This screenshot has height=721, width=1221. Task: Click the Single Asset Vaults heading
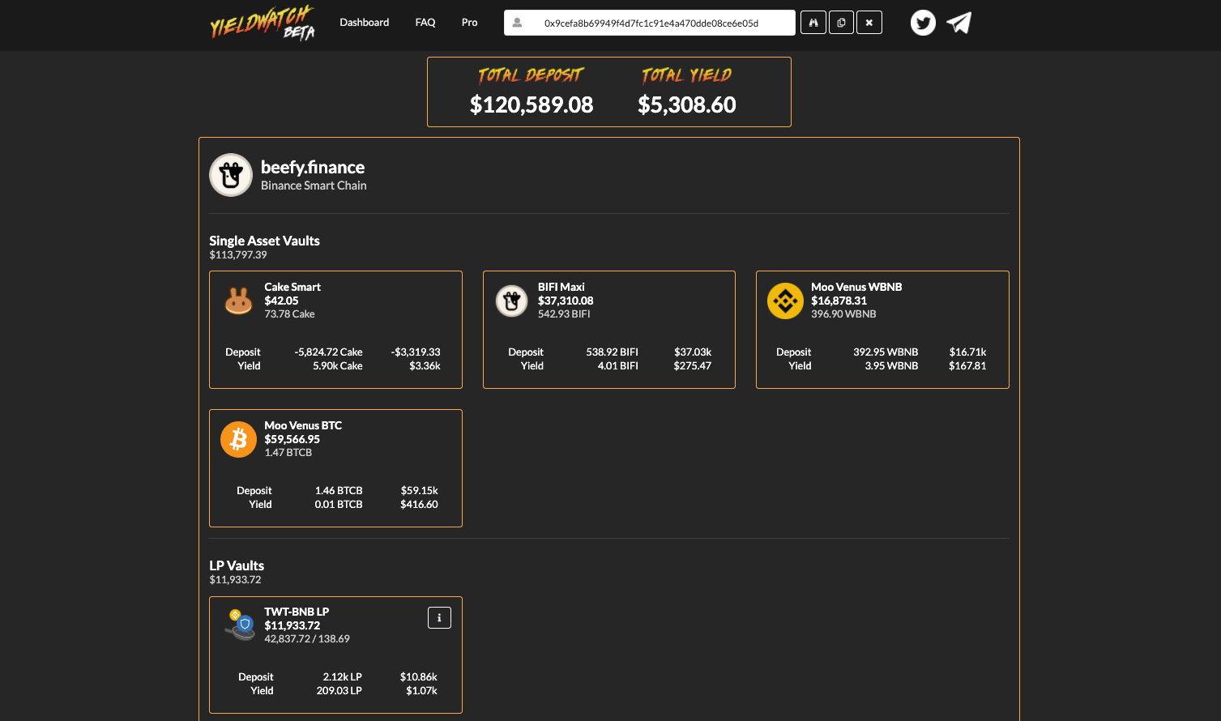pyautogui.click(x=264, y=241)
